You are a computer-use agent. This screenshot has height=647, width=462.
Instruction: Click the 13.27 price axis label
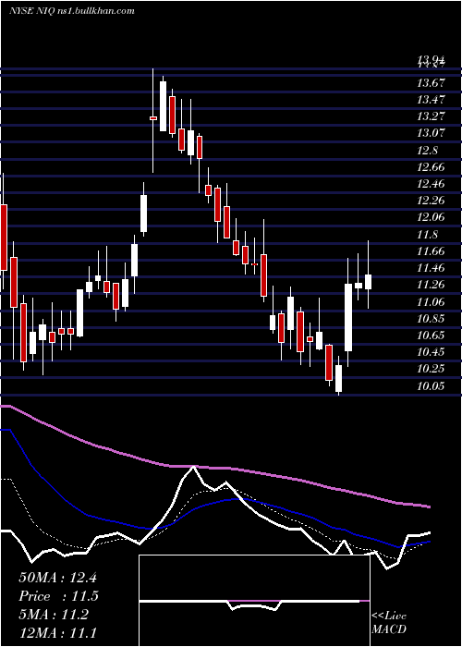click(x=432, y=116)
